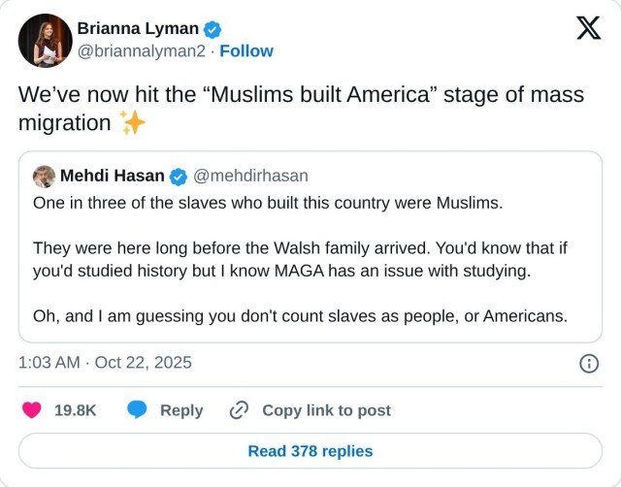Screen dimensions: 621x487
Task: Click the blue reply bubble icon
Action: pos(138,410)
